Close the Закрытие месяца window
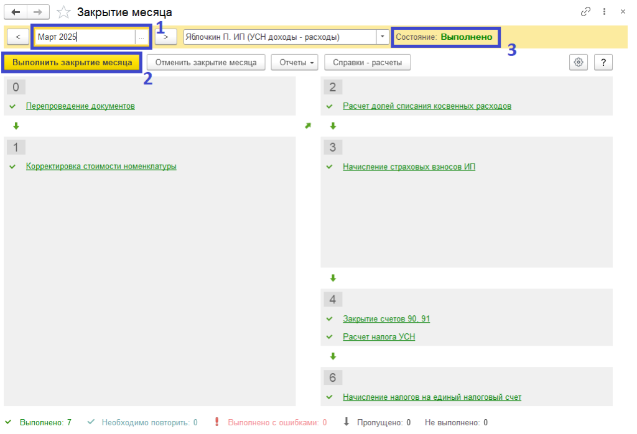This screenshot has height=434, width=637. pos(623,12)
